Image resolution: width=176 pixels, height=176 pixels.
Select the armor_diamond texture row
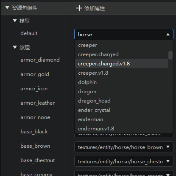click(x=40, y=60)
